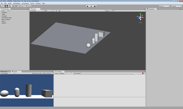Open the Assets menu
The image size is (183, 109).
10,3
